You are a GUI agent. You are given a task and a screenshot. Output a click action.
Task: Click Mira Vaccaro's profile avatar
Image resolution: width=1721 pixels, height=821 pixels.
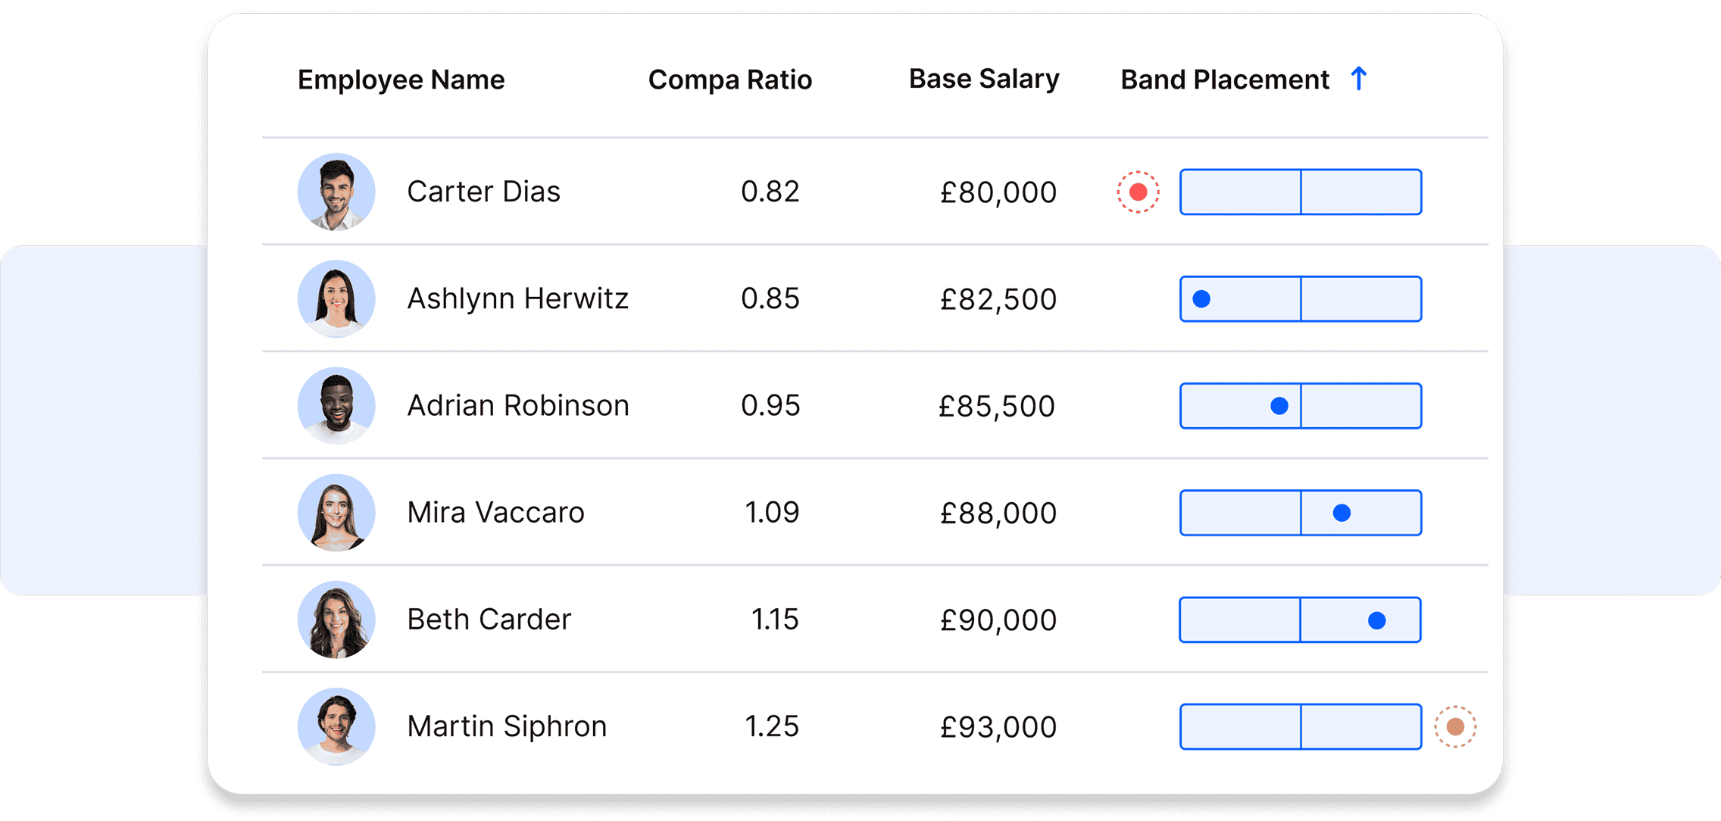(336, 513)
